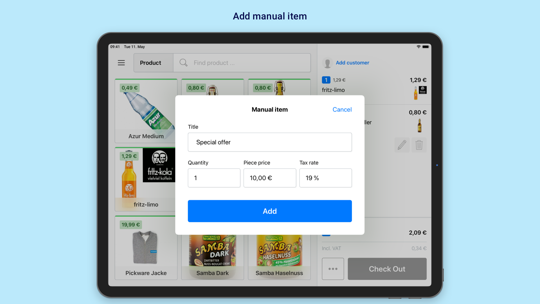This screenshot has height=304, width=540.
Task: Click the search/find product icon
Action: (x=183, y=62)
